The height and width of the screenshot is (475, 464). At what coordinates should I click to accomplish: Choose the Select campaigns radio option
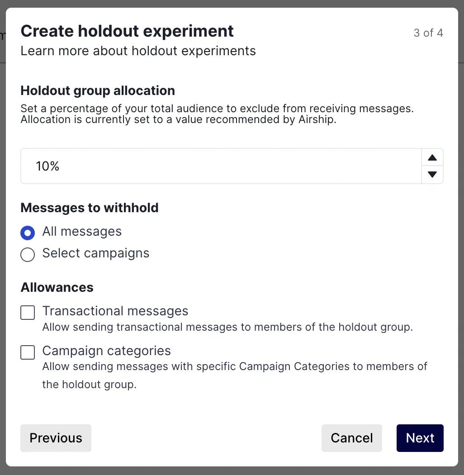(28, 255)
